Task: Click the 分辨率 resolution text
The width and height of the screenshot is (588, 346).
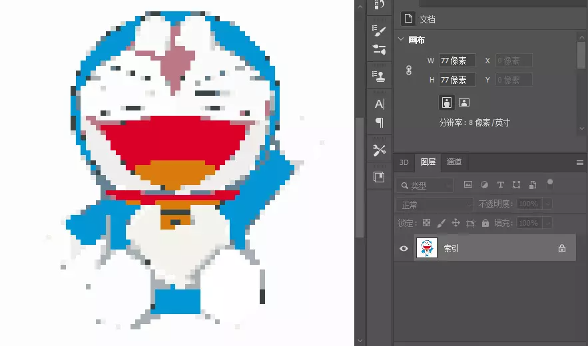Action: point(474,122)
